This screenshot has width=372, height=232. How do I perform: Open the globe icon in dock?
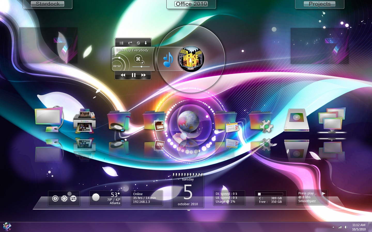tap(188, 122)
